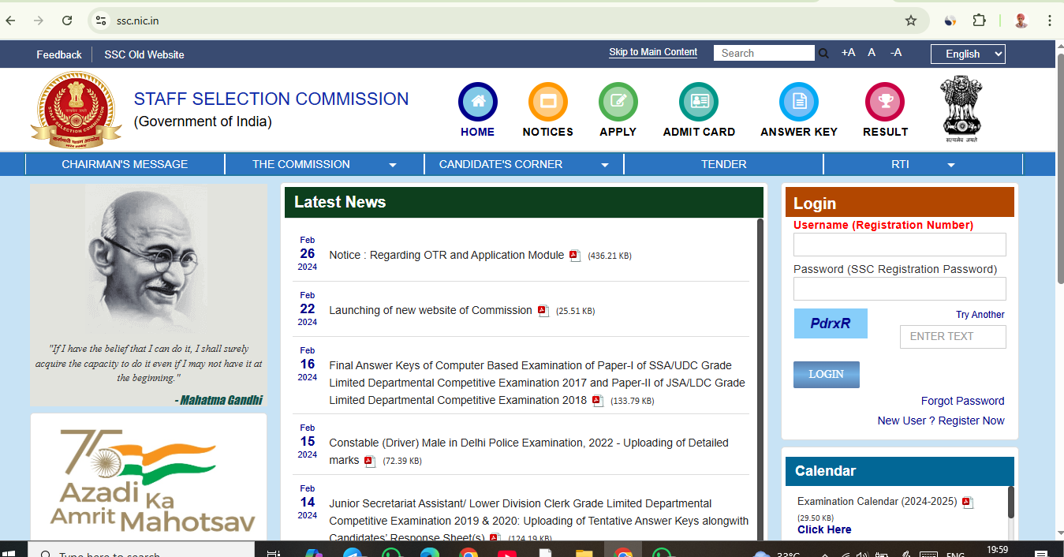Open Notice Regarding OTR and Application Module
The image size is (1064, 557).
coord(446,256)
